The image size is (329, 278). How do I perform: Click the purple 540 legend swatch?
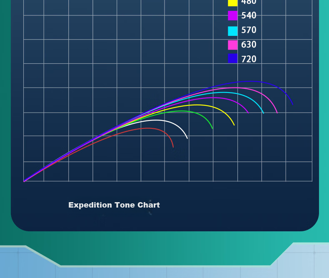(233, 15)
